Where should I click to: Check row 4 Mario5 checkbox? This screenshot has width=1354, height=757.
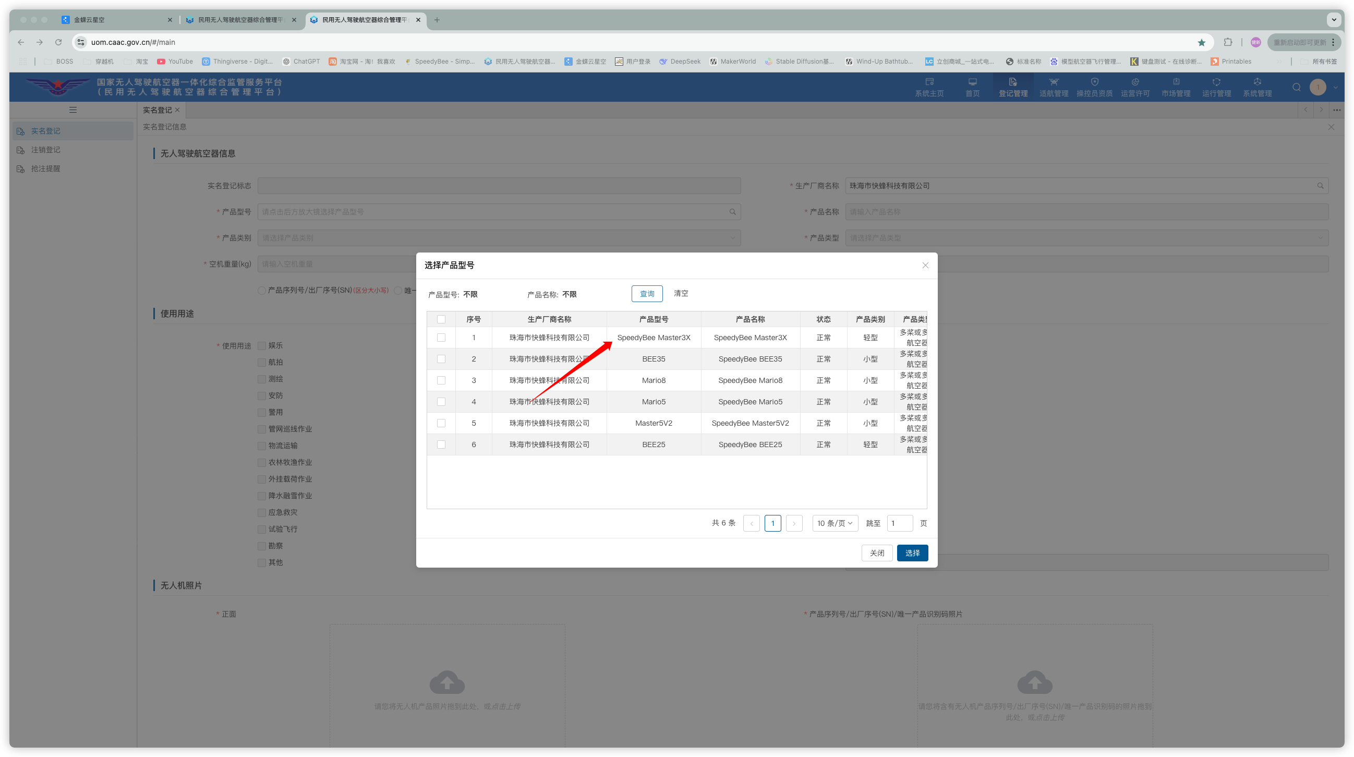tap(441, 402)
